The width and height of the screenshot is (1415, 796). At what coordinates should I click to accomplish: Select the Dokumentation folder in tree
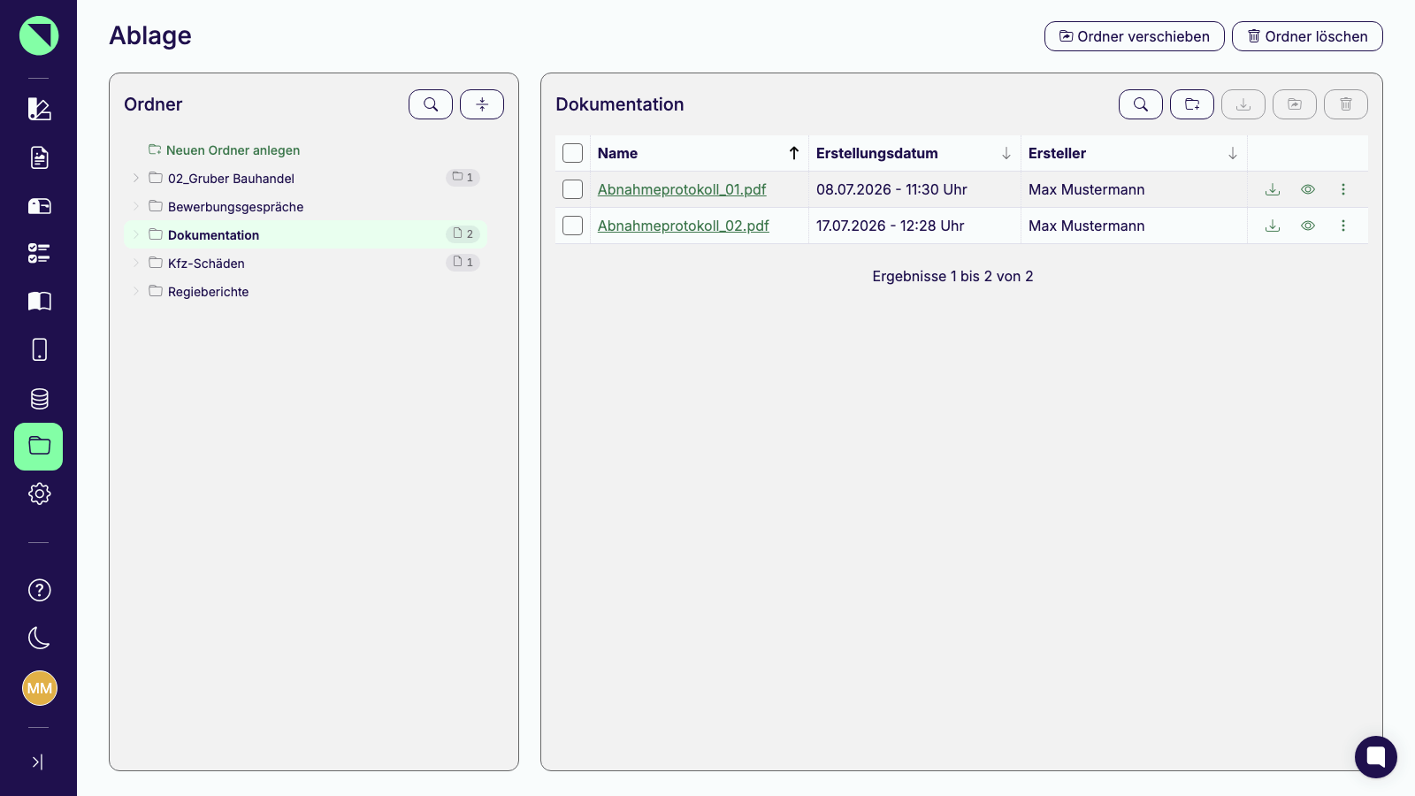coord(306,234)
